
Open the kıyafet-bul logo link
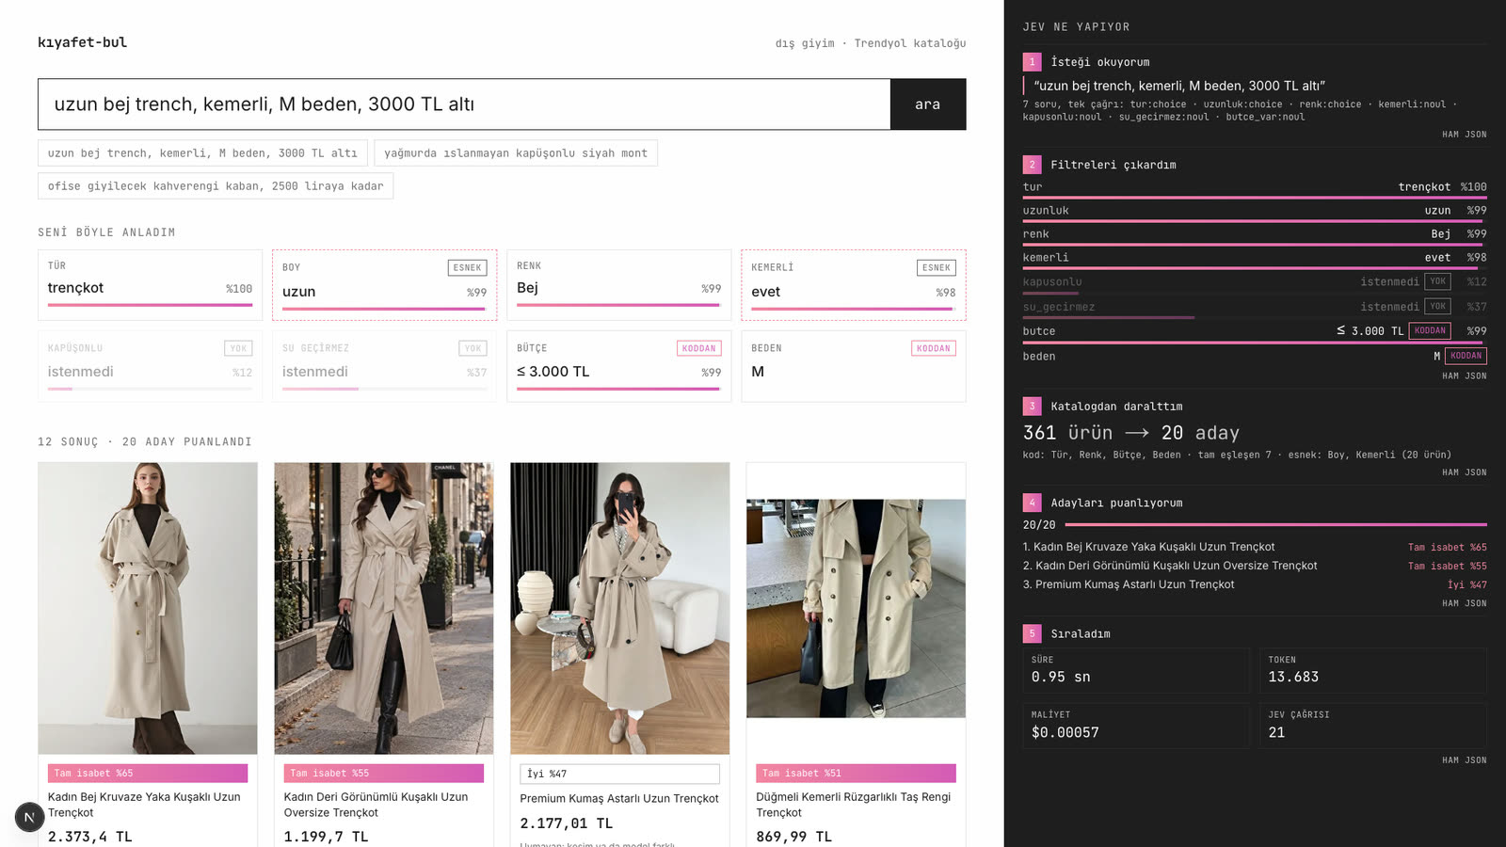point(82,42)
